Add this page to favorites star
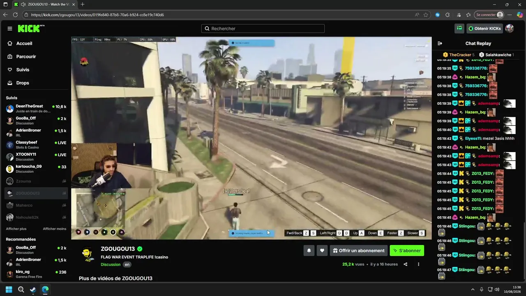The image size is (526, 296). (x=426, y=15)
